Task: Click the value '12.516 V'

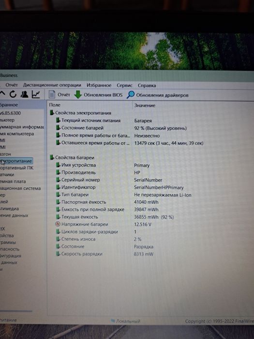Action: [x=143, y=224]
